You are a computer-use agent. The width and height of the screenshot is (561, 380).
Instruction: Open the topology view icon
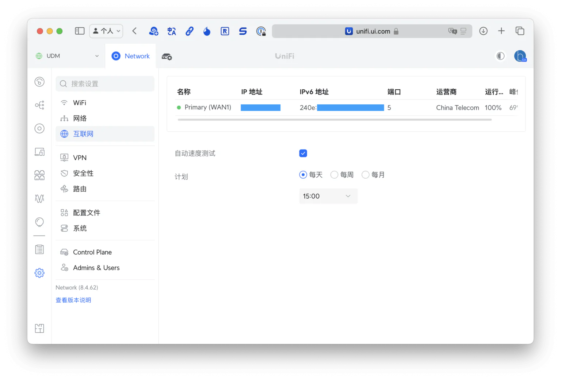coord(39,105)
